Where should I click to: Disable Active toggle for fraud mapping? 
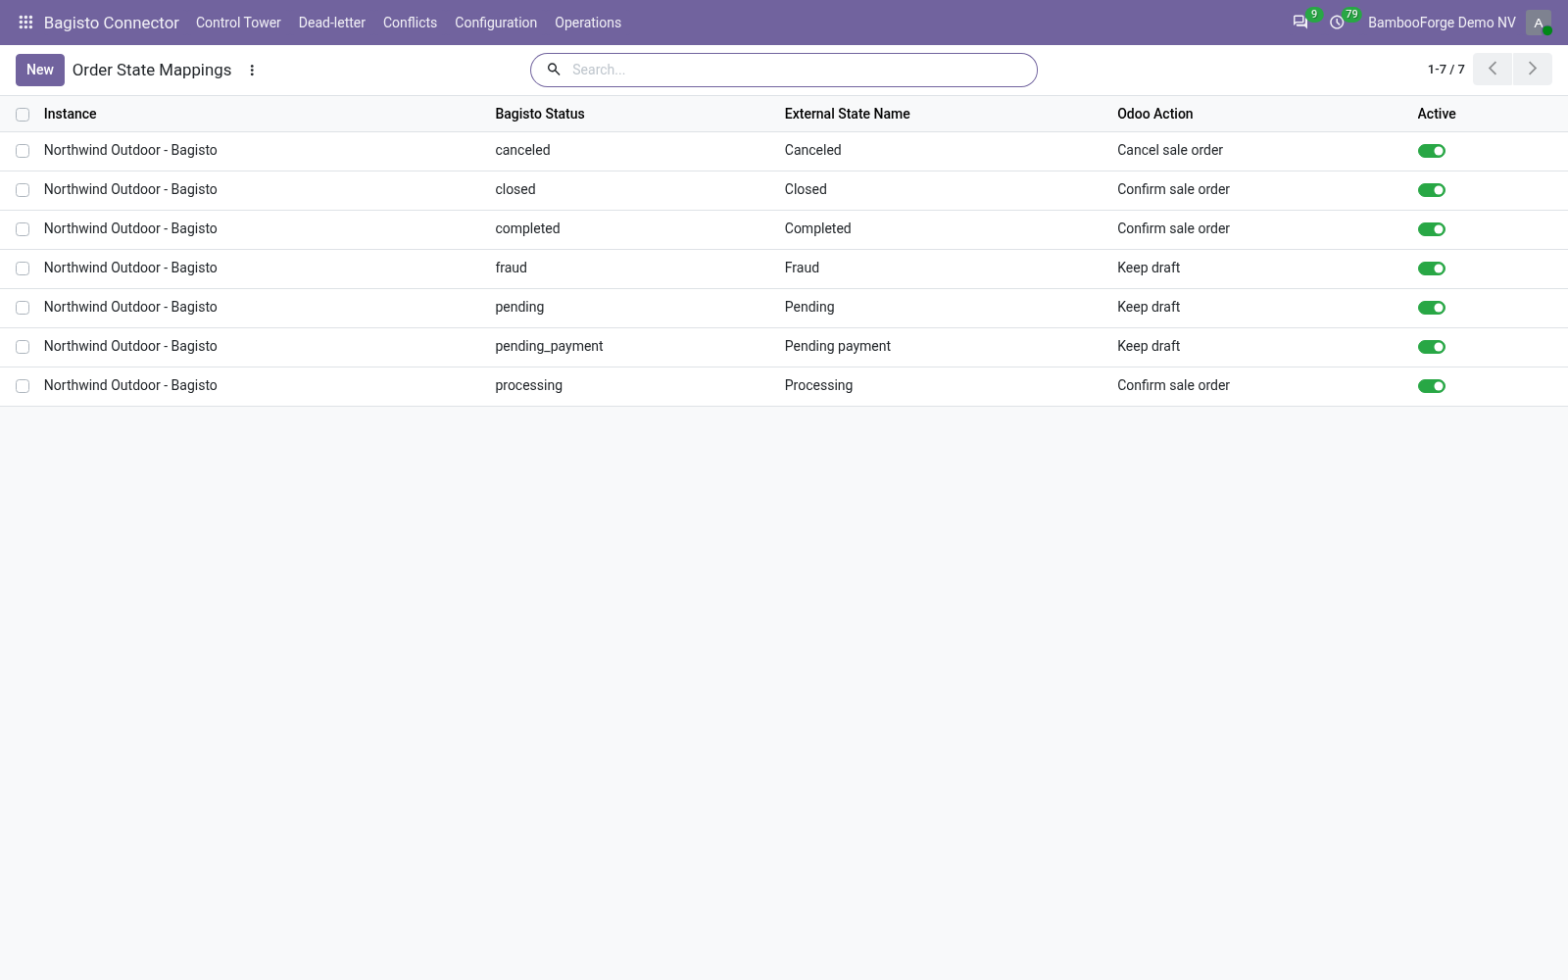[x=1432, y=269]
